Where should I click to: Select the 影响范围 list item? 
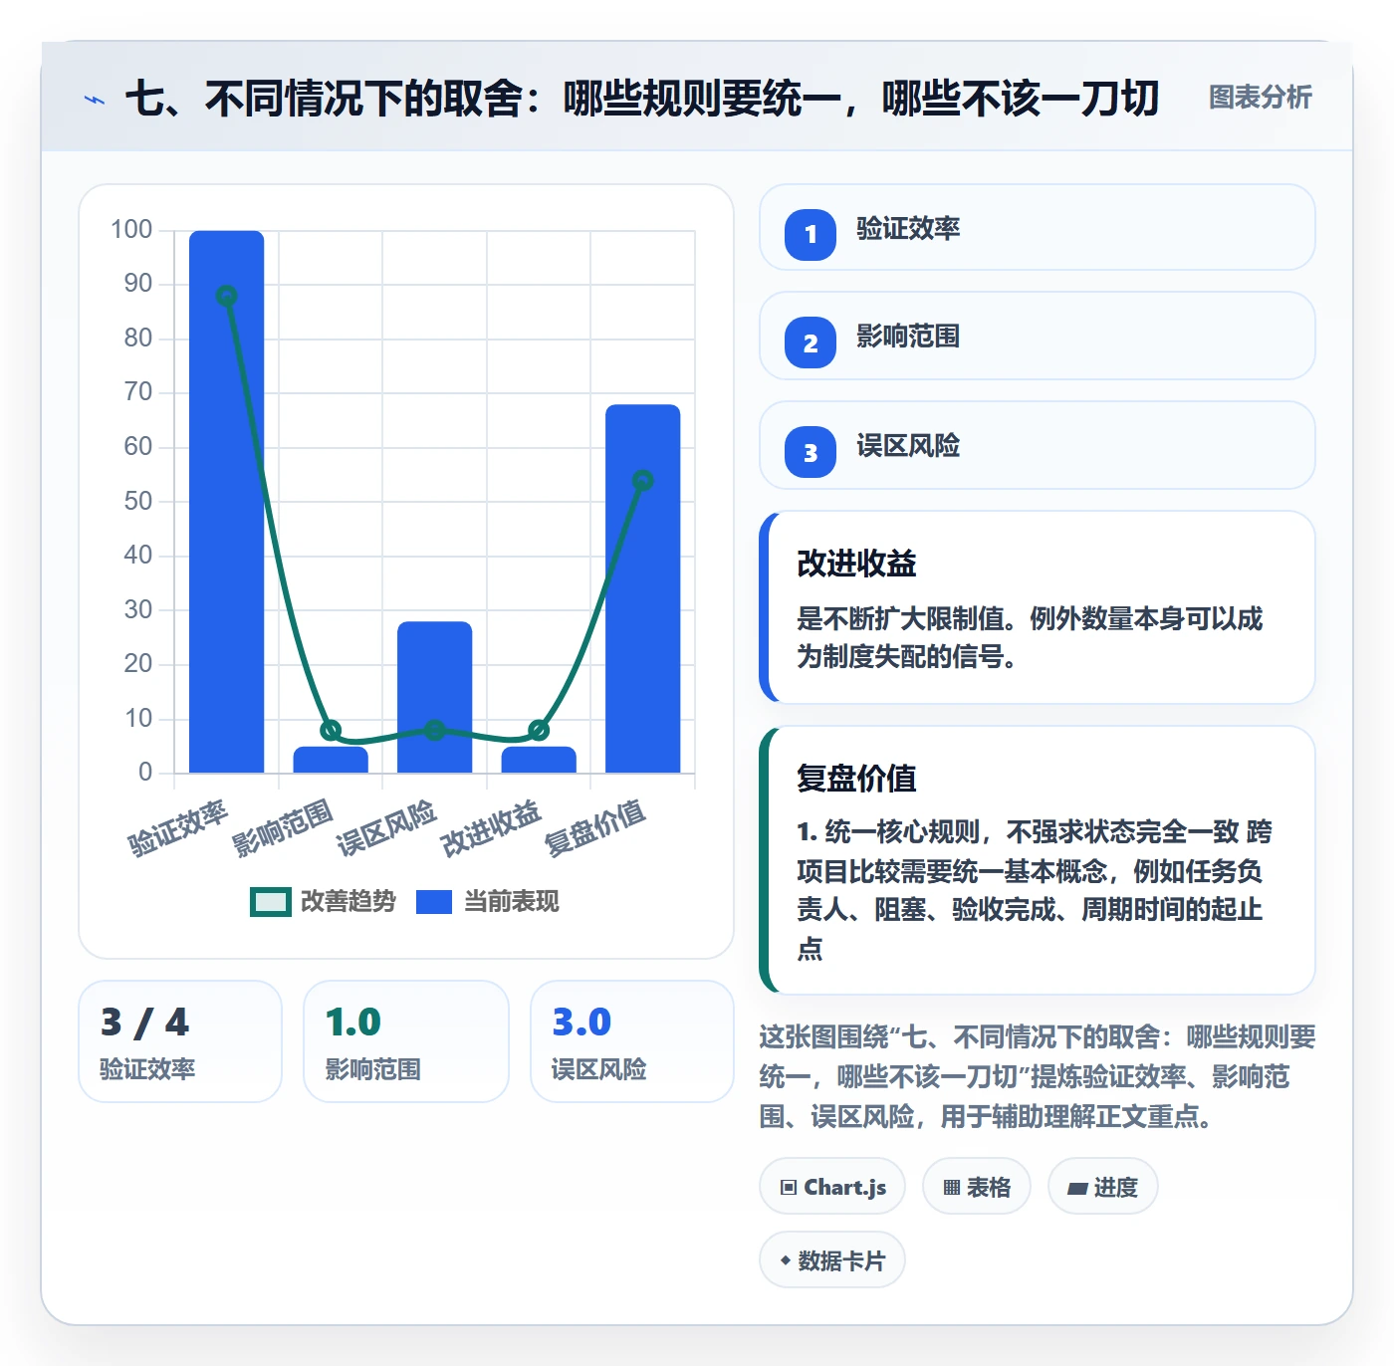coord(1038,336)
